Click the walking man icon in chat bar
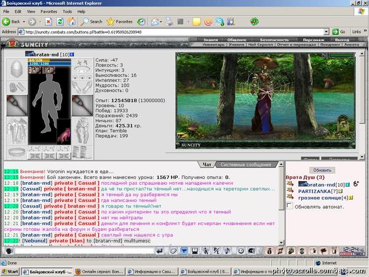The width and height of the screenshot is (369, 277). point(206,251)
